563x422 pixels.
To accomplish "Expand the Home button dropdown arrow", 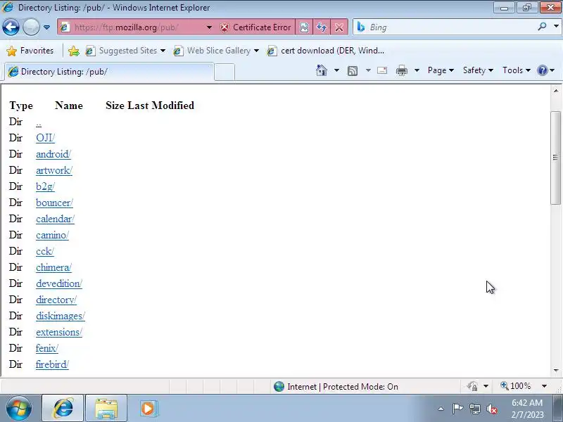I will click(x=336, y=70).
